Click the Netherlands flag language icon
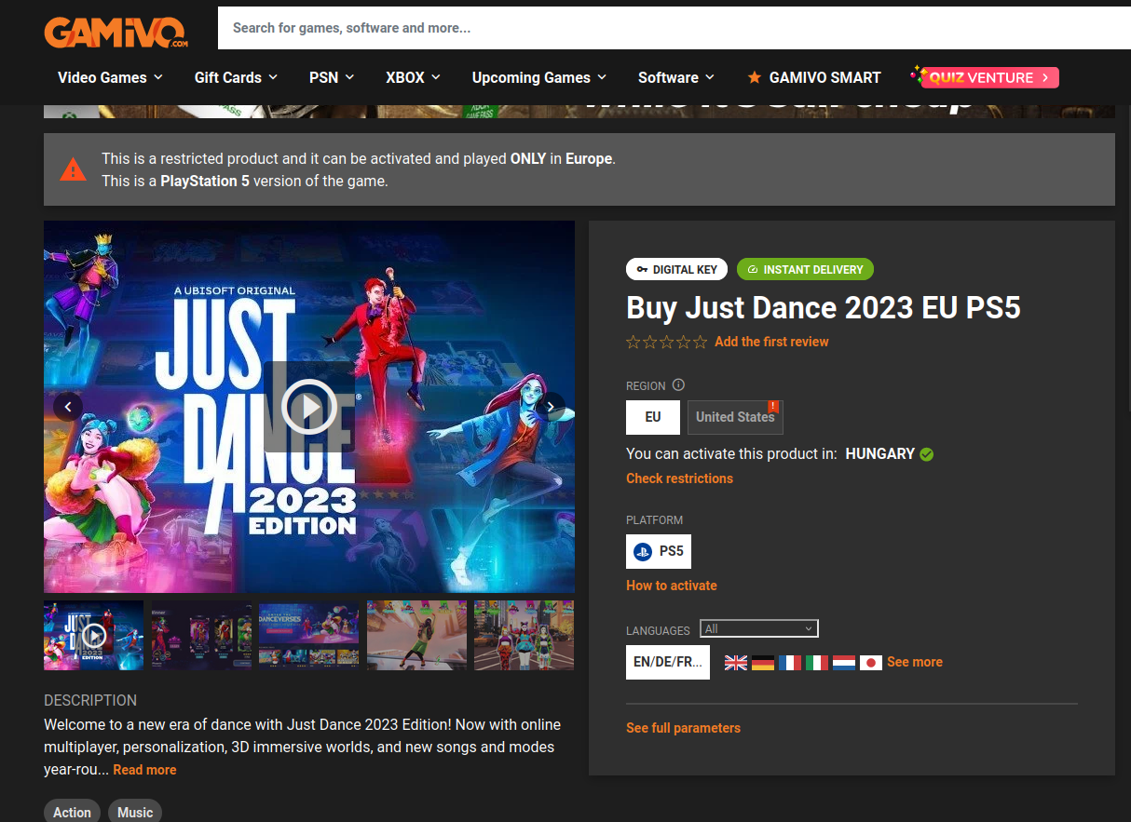 click(x=844, y=663)
